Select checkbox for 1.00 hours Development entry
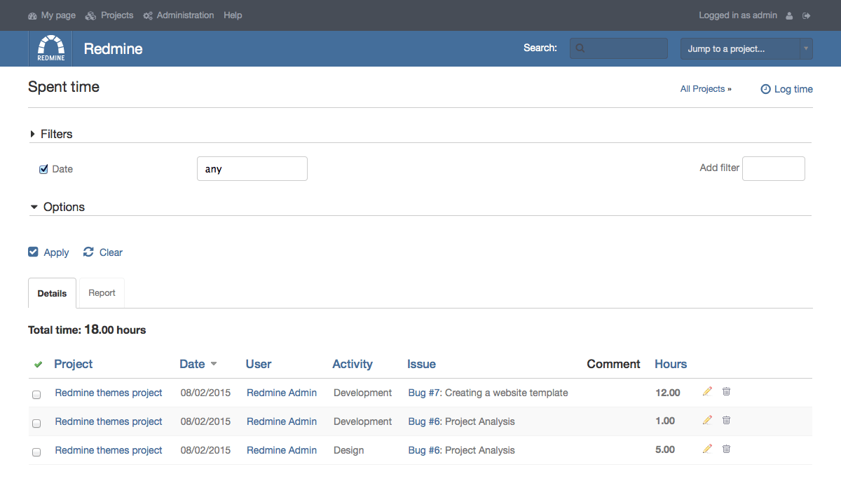 tap(36, 424)
